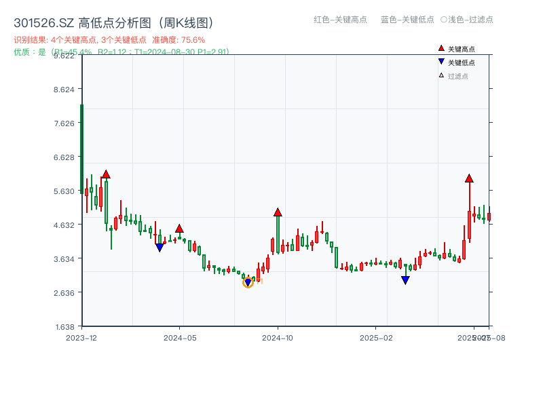Click the red 关键高点 triangle near 2024-05
Screen dimensions: 543x407
point(179,229)
